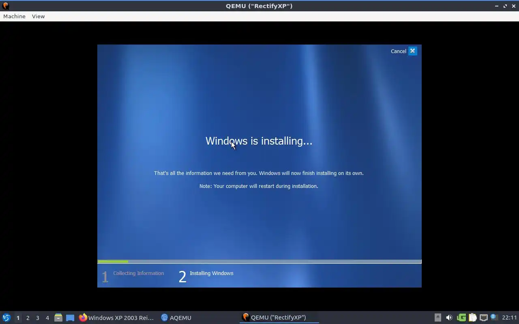Switch to workspace 3
Viewport: 519px width, 324px height.
37,318
